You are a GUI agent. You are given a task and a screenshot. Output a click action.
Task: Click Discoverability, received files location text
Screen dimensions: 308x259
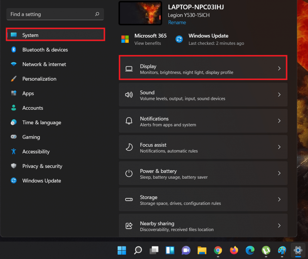pyautogui.click(x=177, y=230)
